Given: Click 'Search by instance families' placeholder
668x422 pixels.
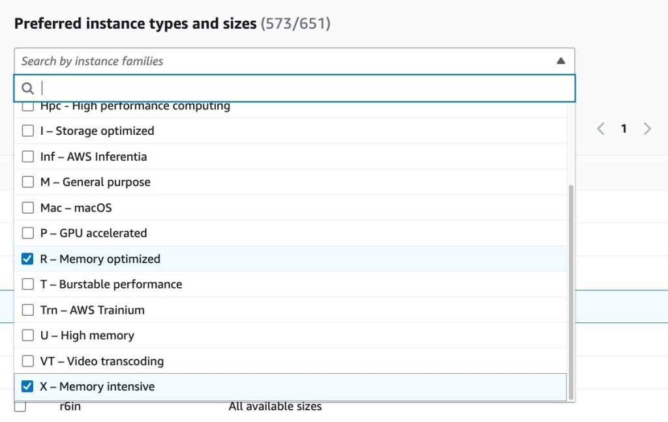Looking at the screenshot, I should [x=93, y=61].
